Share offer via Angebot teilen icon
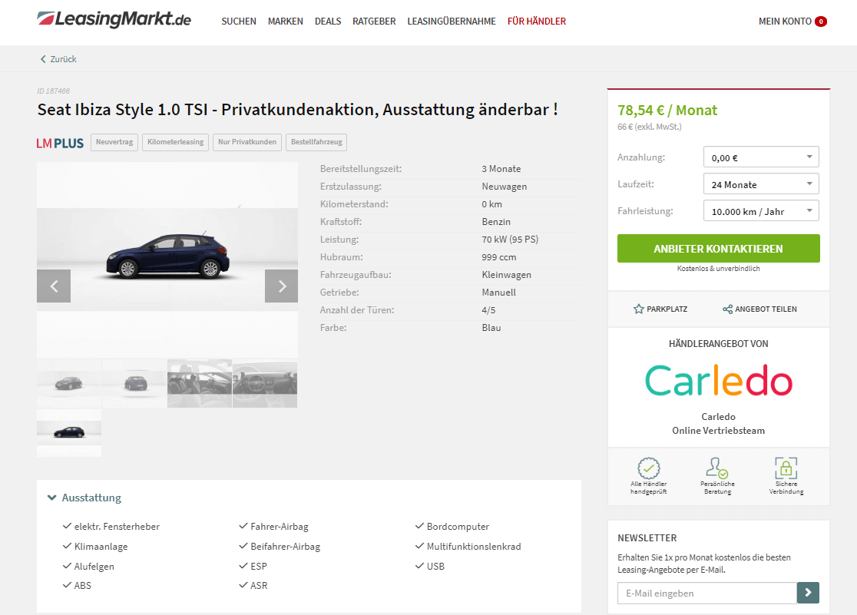857x615 pixels. [x=727, y=309]
